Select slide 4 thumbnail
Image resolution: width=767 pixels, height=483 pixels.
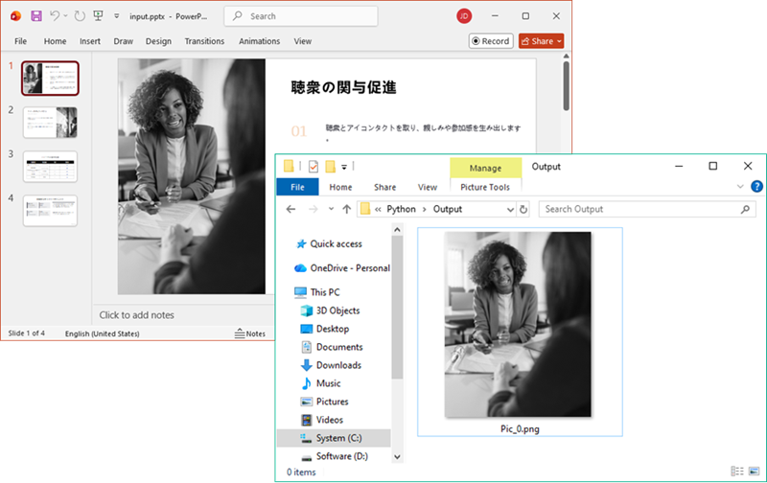coord(50,211)
